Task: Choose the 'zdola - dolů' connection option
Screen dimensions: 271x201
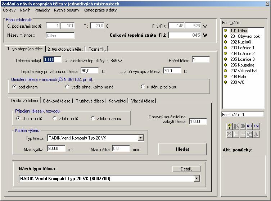Action: [x=55, y=118]
